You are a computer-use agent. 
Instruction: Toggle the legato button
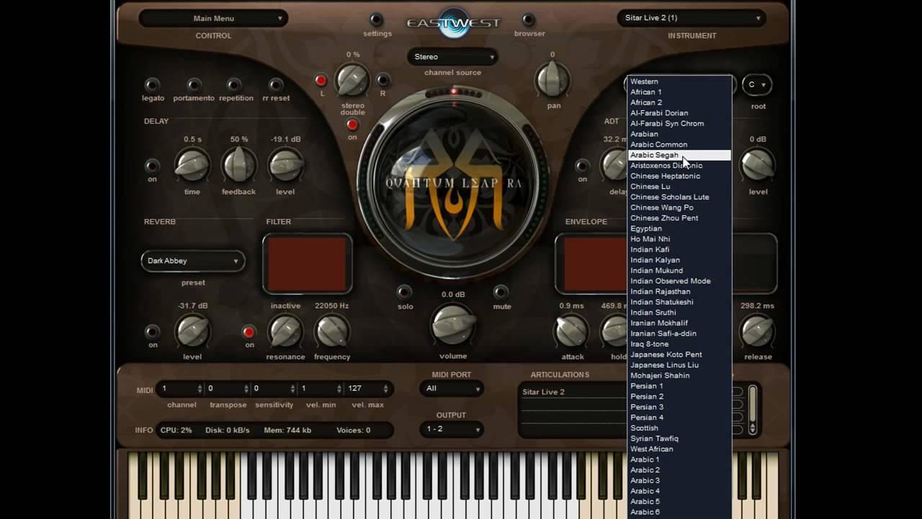click(152, 84)
